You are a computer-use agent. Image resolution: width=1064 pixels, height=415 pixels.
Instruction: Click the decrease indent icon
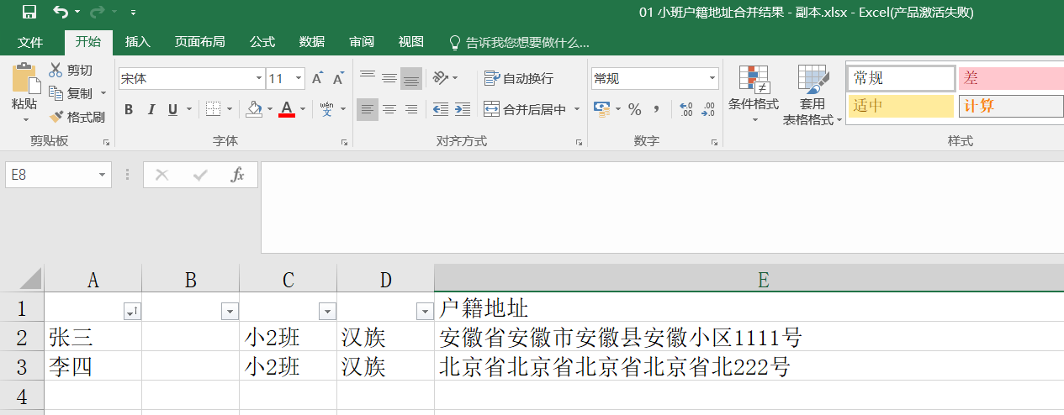click(440, 109)
